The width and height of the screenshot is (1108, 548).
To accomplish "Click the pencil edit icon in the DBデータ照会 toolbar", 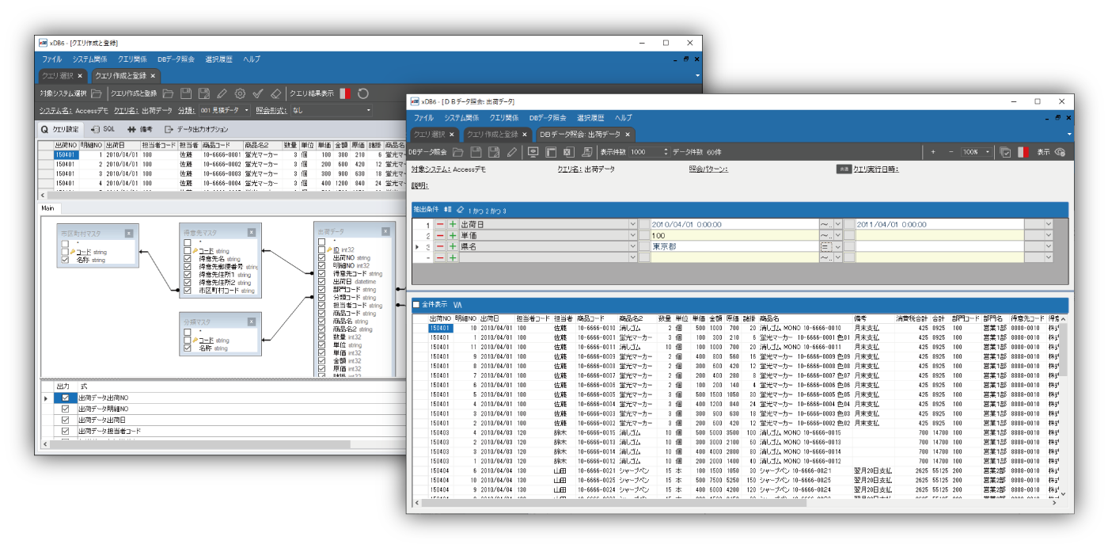I will pyautogui.click(x=512, y=152).
